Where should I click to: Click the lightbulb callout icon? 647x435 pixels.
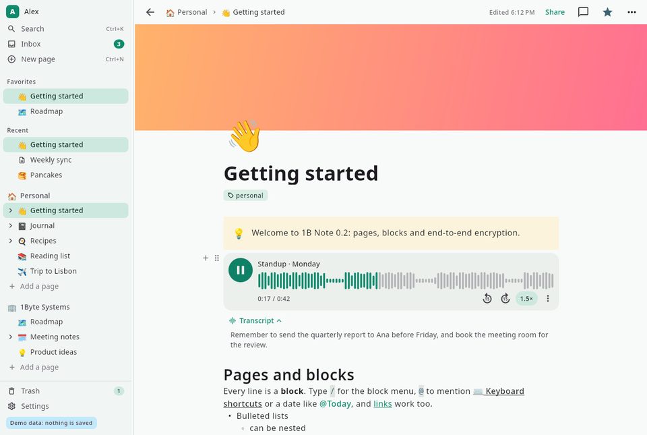pyautogui.click(x=239, y=233)
